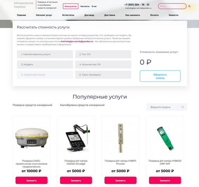The image size is (199, 187).
Task: Expand the Наименование услуги dropdown
Action: 45,54
